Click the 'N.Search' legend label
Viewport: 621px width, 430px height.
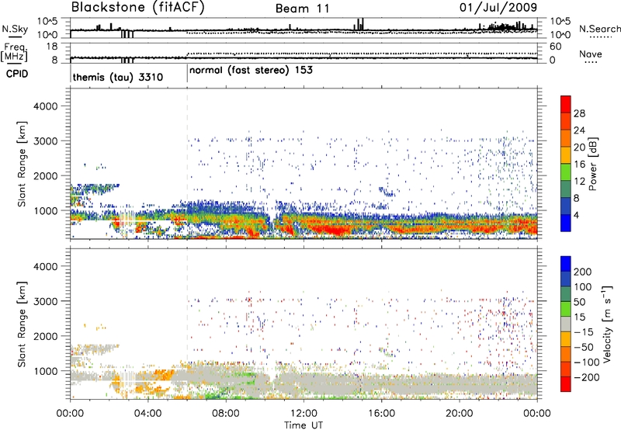[599, 29]
